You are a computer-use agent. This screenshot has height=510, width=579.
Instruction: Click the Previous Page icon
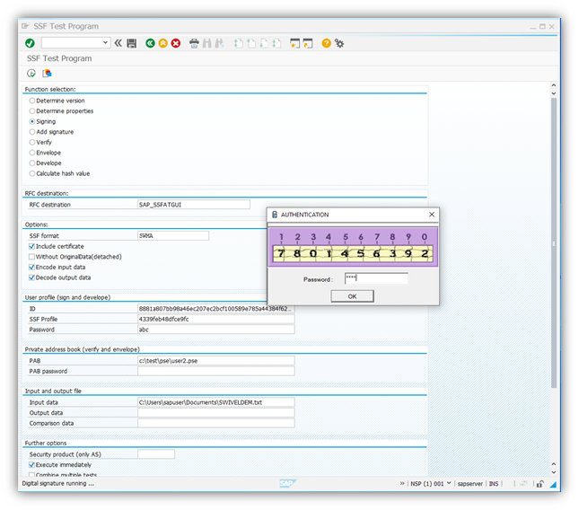point(251,43)
